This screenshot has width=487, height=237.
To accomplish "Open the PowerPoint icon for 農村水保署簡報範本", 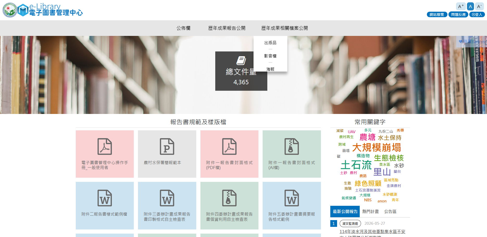I will click(167, 146).
